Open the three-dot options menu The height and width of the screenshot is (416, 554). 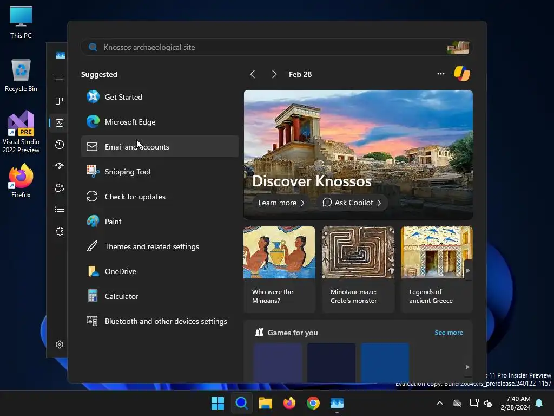click(x=440, y=74)
